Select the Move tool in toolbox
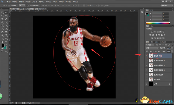 click(x=6, y=13)
